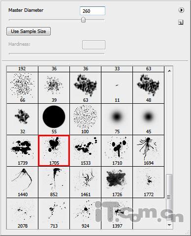The height and width of the screenshot is (236, 191).
Task: Select the 1726 scribble texture brush
Action: point(117,182)
